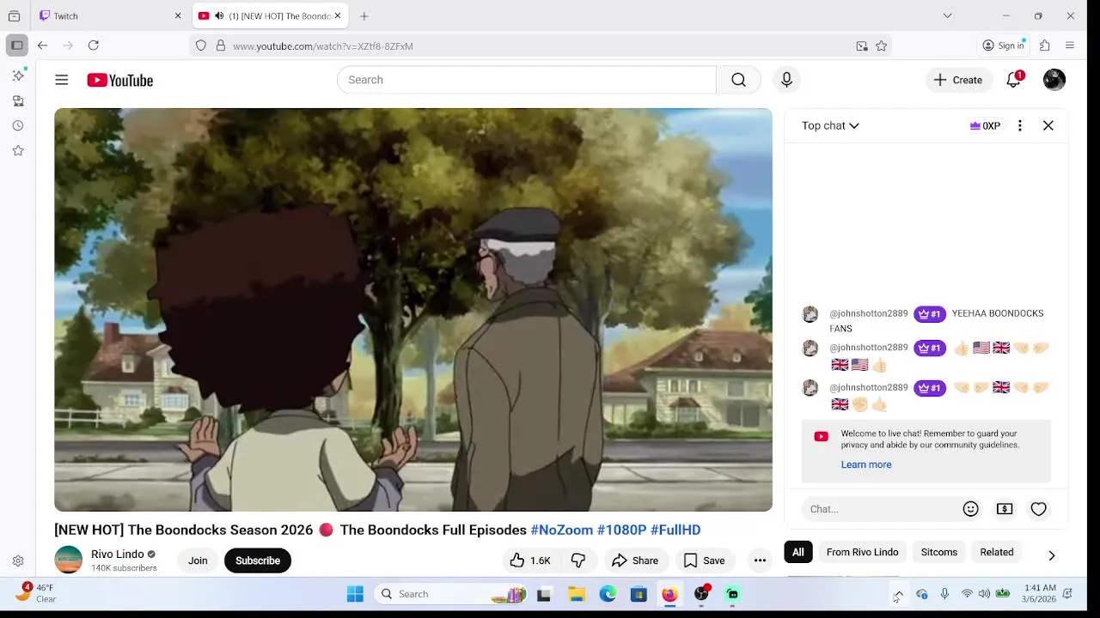
Task: Open #FullHD hashtag link
Action: [675, 530]
